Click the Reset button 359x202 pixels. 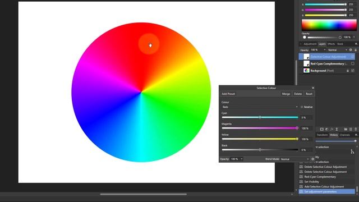coord(309,94)
